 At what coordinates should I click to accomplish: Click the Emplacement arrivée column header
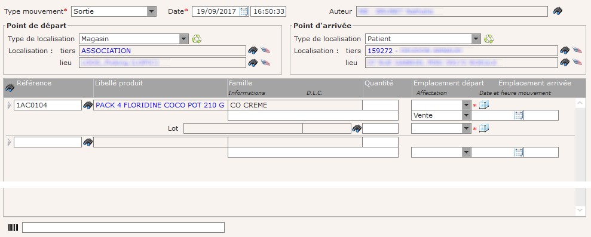(x=535, y=83)
